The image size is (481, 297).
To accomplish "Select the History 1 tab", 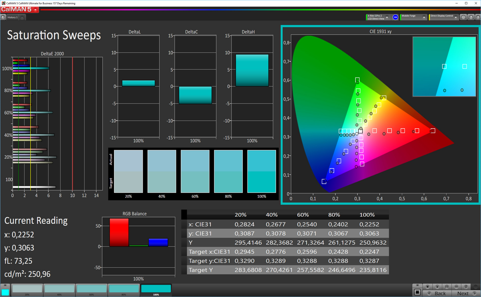I will 13,17.
